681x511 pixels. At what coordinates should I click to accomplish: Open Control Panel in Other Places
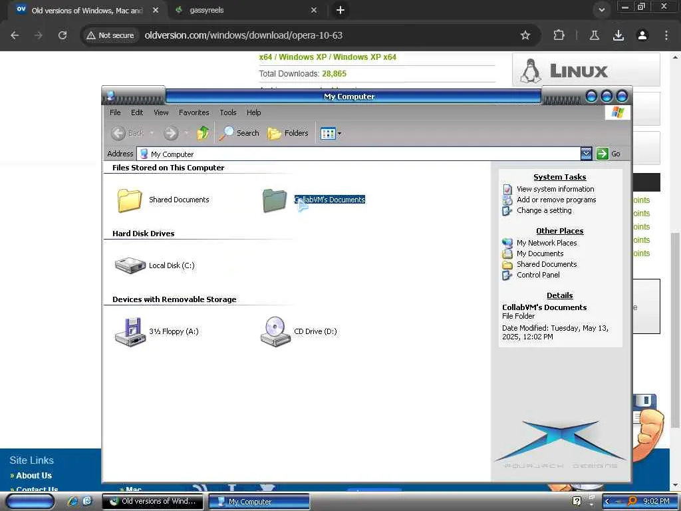click(x=538, y=275)
